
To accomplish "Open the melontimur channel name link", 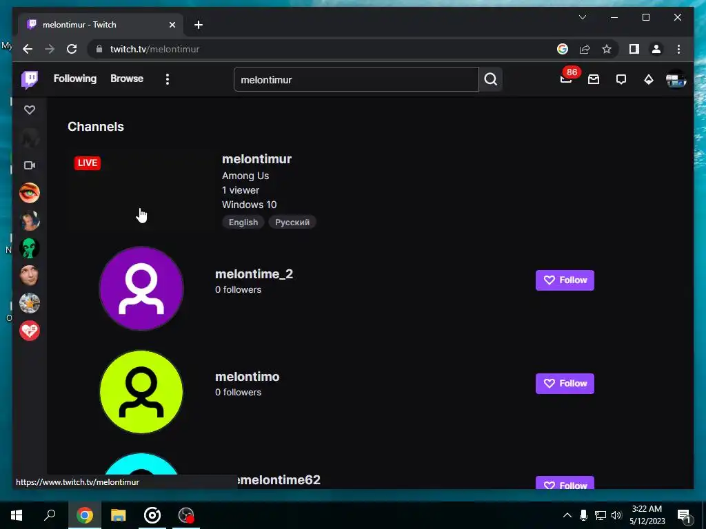I will click(256, 159).
